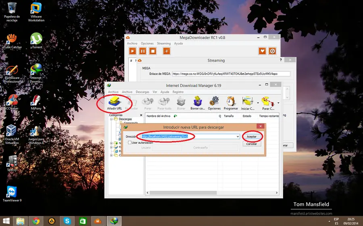Pause downloads with MegaDownloader pause button
This screenshot has height=226, width=363.
pyautogui.click(x=143, y=51)
